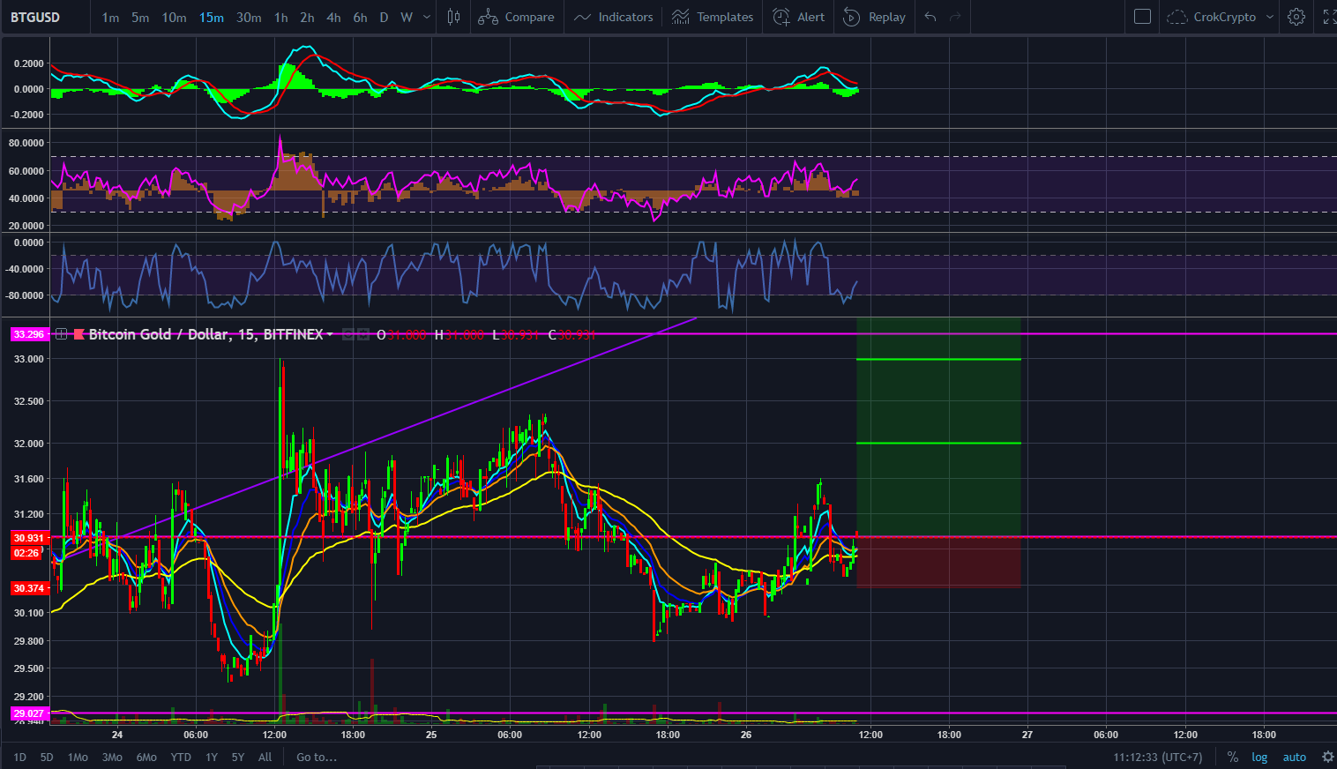Open the layout selection square icon
Image resolution: width=1337 pixels, height=769 pixels.
[1142, 17]
